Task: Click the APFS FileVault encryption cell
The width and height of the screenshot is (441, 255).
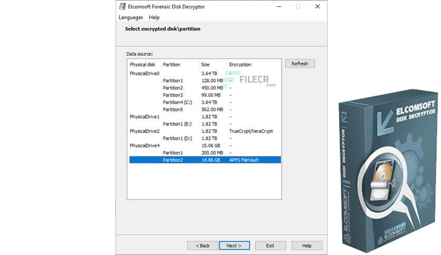Action: [244, 160]
